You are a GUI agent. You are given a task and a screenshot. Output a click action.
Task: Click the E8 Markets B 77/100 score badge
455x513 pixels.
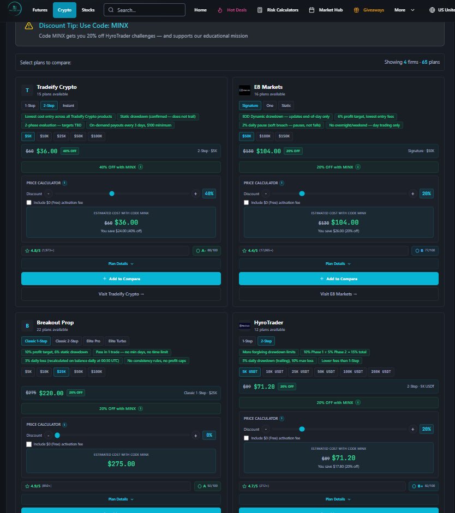click(x=425, y=251)
